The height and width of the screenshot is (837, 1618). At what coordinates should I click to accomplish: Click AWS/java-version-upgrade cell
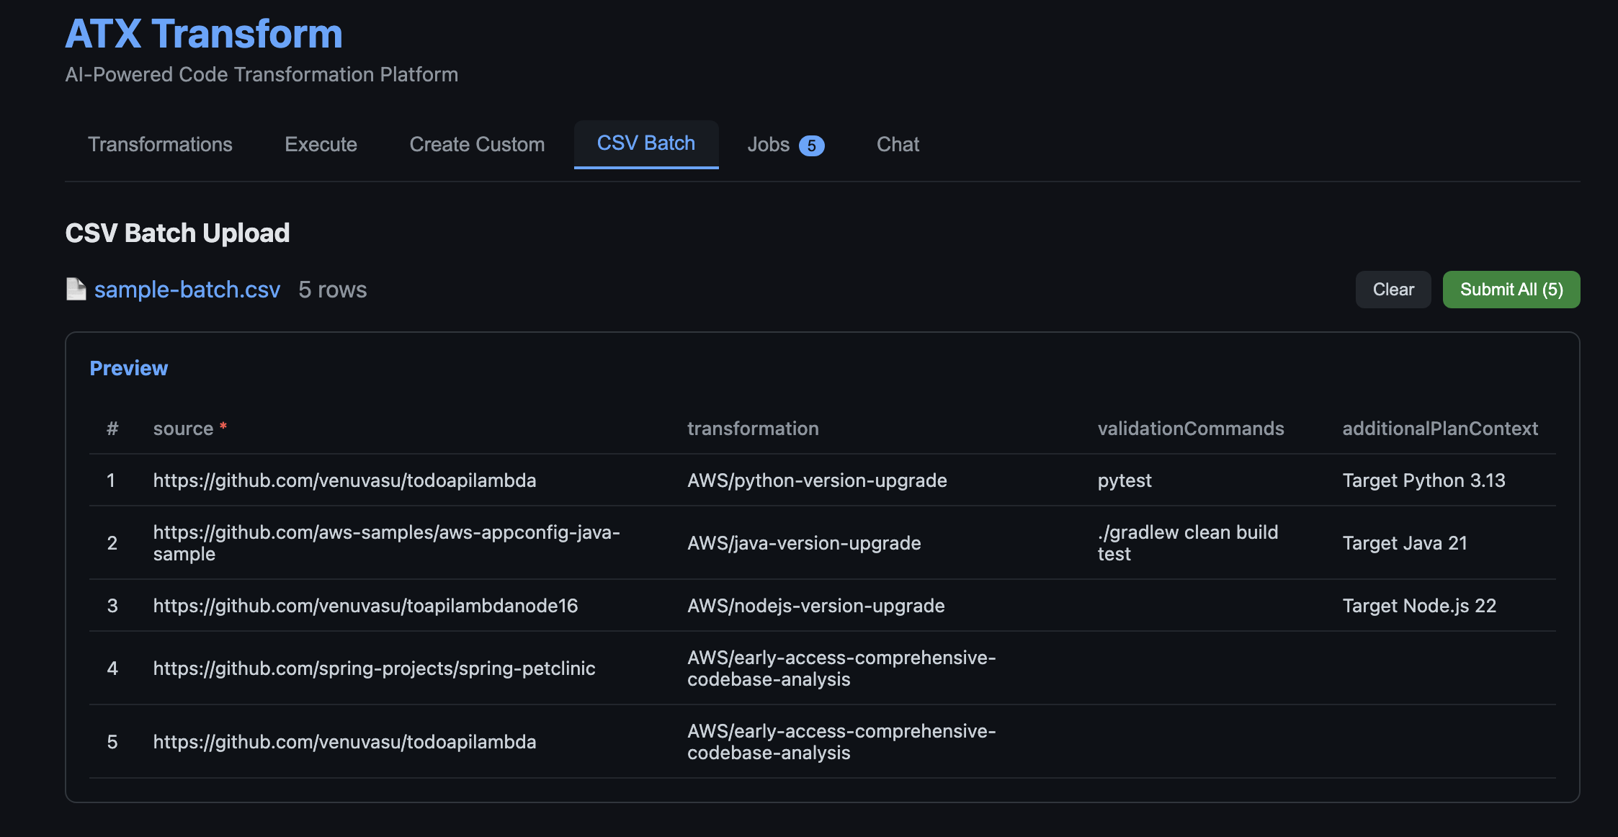[x=804, y=543]
